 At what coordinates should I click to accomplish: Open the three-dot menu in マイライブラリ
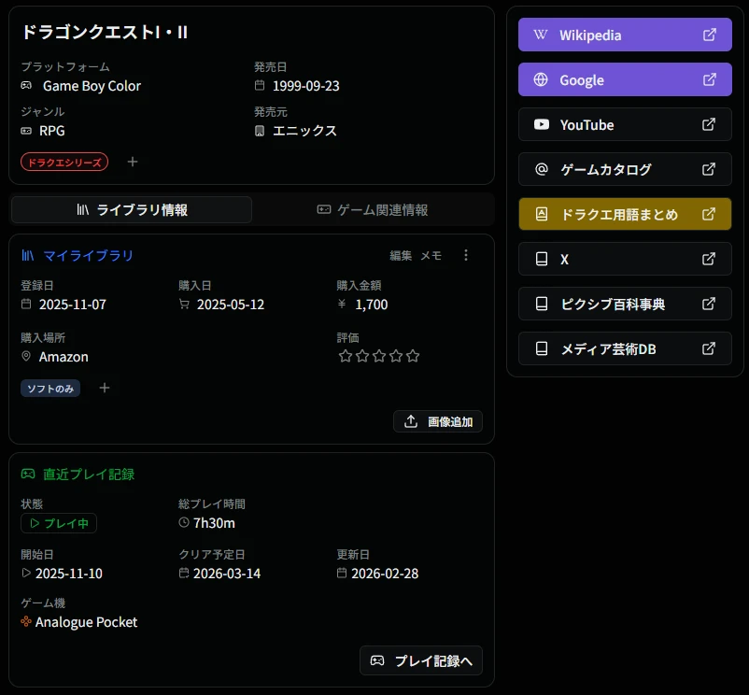click(465, 255)
